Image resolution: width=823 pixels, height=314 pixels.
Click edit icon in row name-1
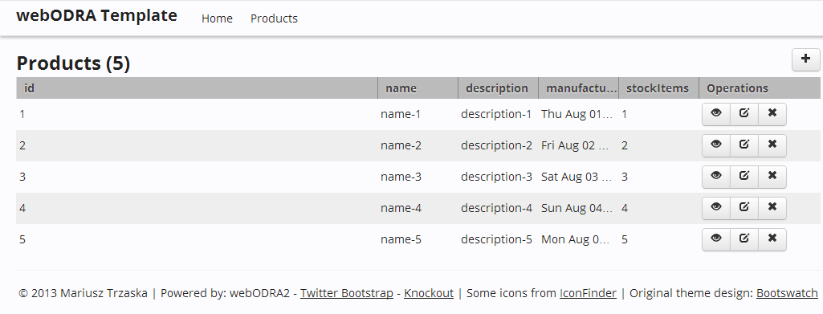pyautogui.click(x=744, y=114)
